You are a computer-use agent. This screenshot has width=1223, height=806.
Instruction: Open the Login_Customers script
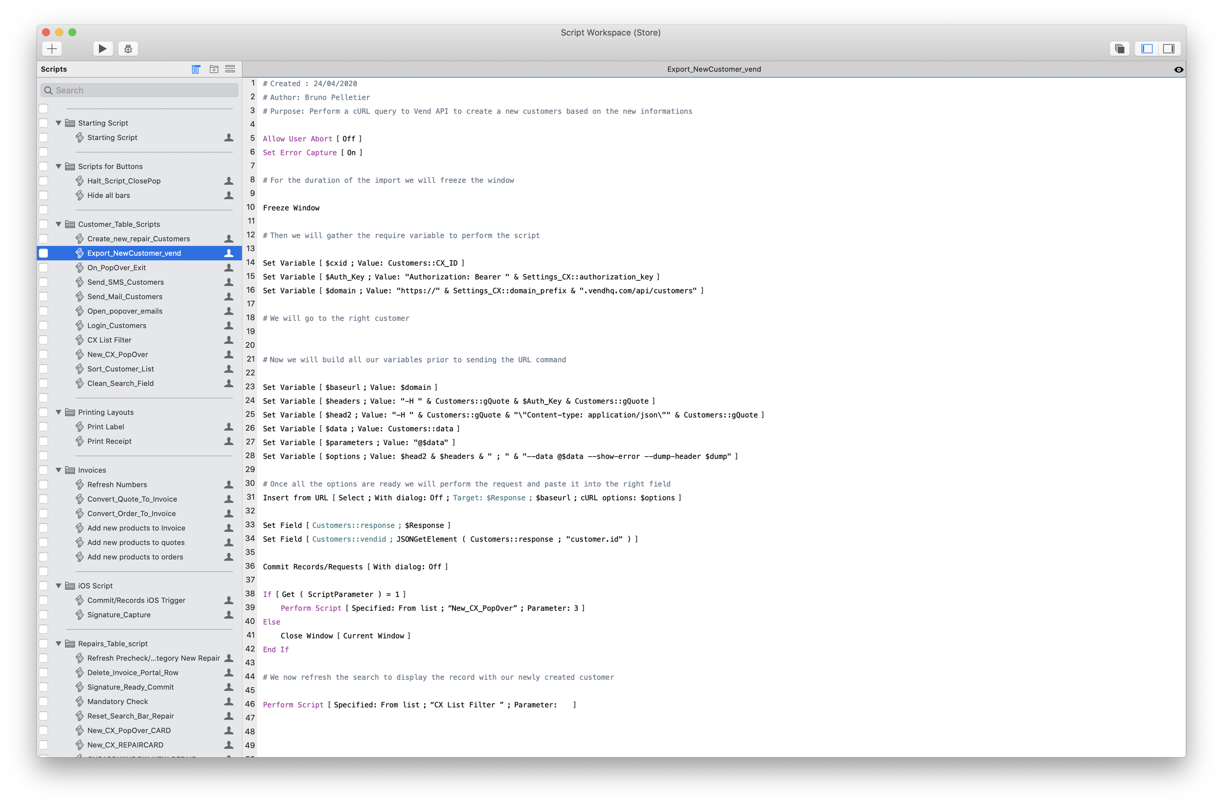[x=117, y=325]
